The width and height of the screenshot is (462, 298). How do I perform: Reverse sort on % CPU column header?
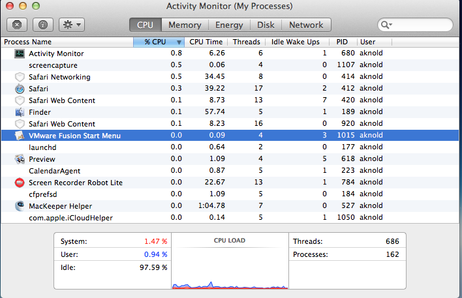(x=159, y=42)
